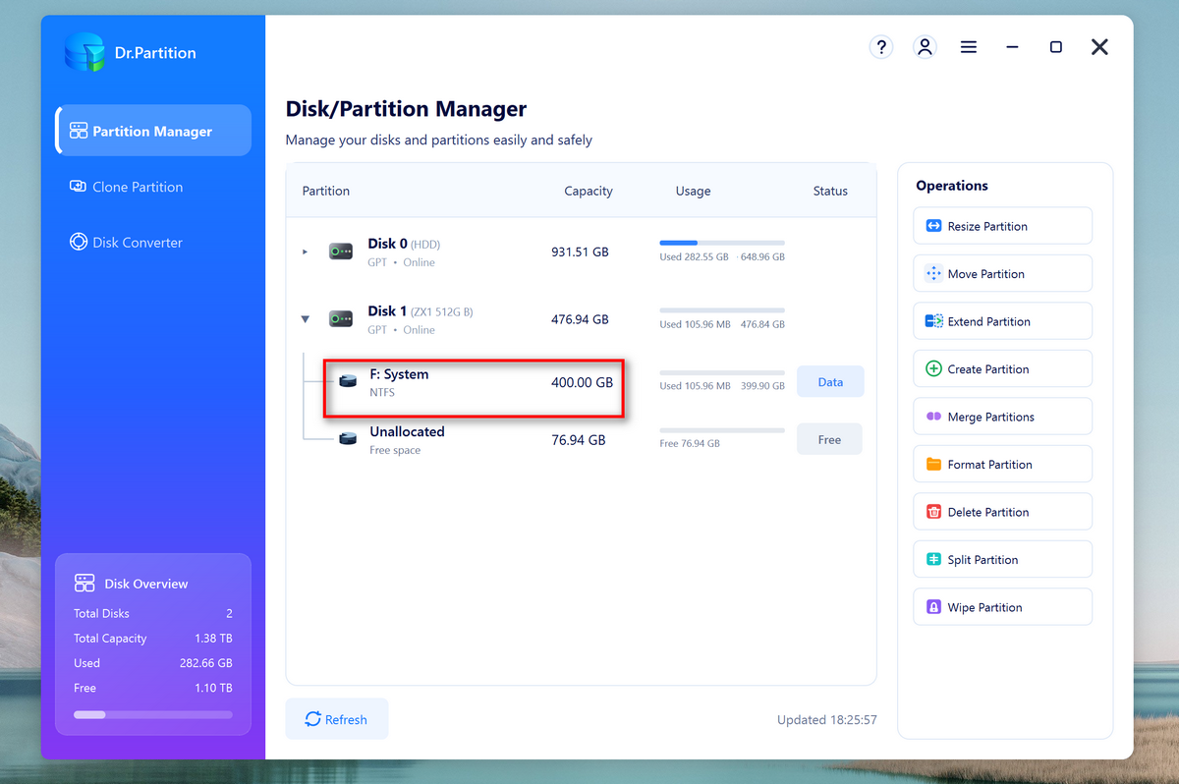1179x784 pixels.
Task: Open the user account profile icon
Action: [925, 46]
